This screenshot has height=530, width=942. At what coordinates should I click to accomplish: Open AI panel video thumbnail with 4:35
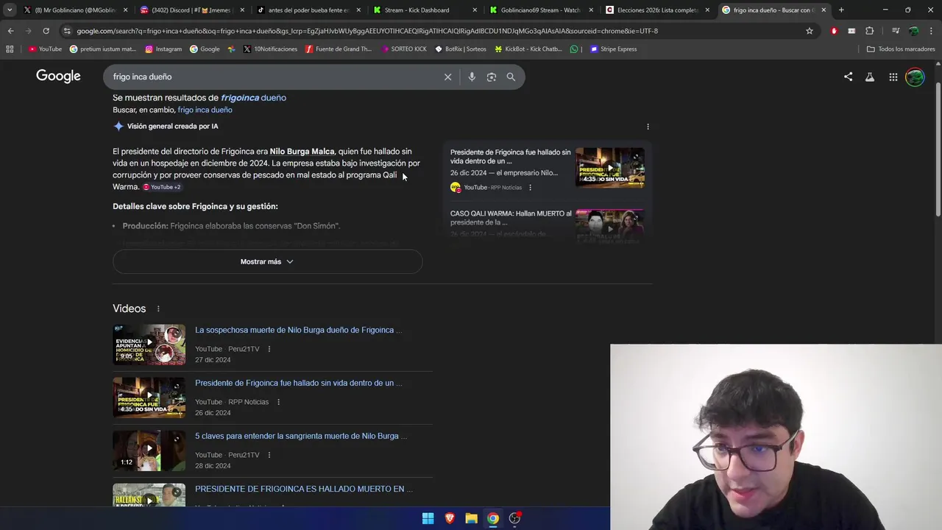[610, 168]
